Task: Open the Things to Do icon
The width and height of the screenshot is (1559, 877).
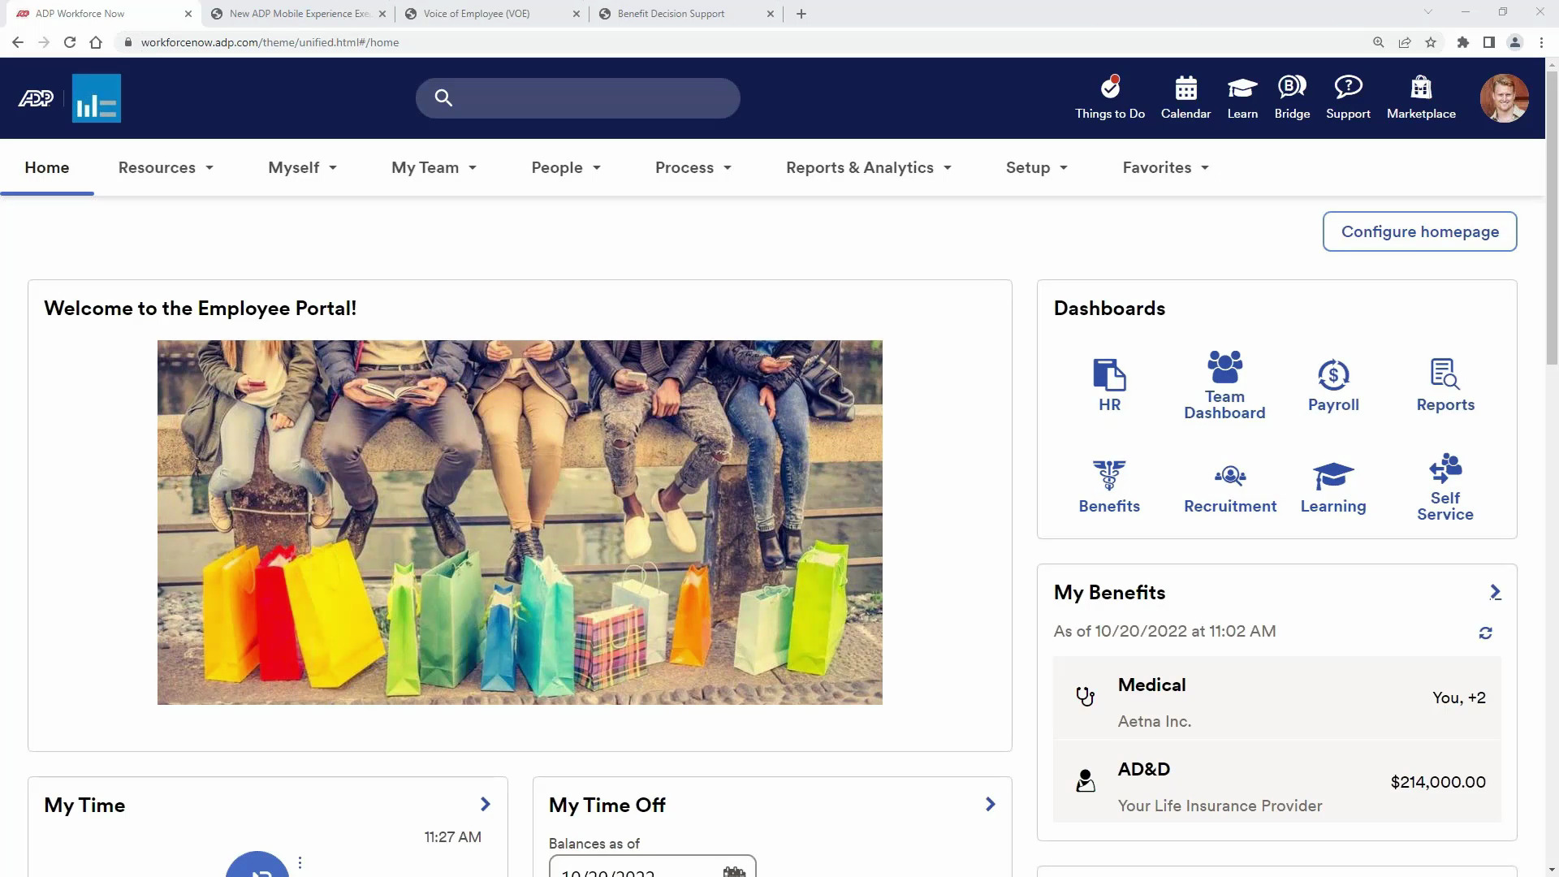Action: point(1109,97)
